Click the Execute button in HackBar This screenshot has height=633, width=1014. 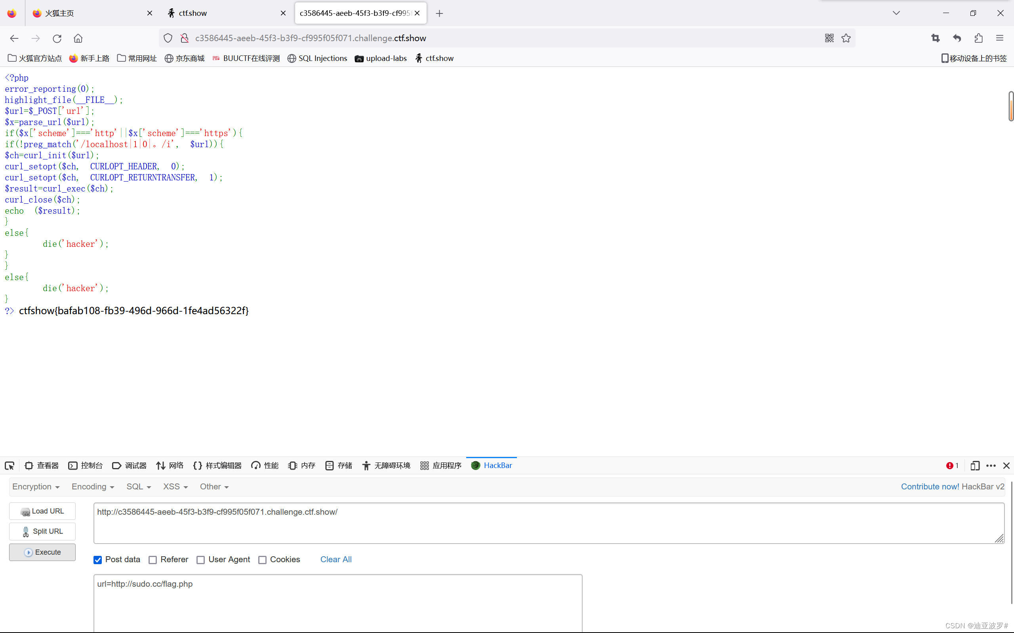click(x=42, y=552)
